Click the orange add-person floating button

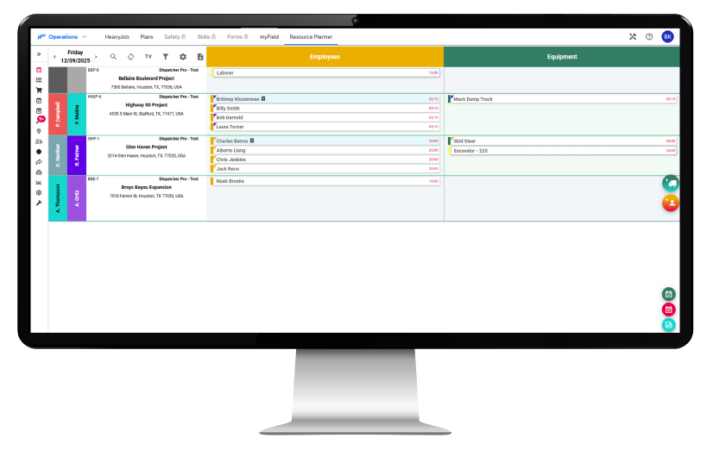click(670, 203)
